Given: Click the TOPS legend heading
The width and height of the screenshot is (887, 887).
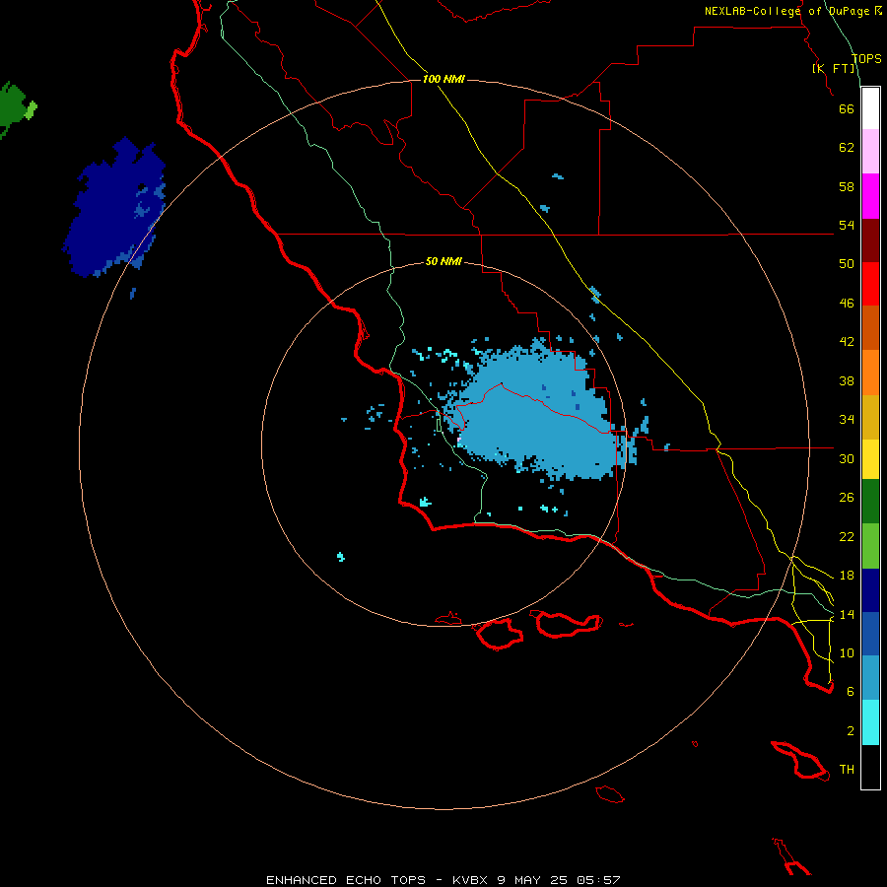Looking at the screenshot, I should [866, 59].
